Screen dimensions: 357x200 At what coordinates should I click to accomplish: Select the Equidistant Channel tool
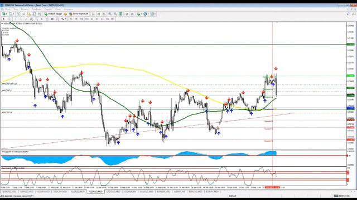click(31, 19)
